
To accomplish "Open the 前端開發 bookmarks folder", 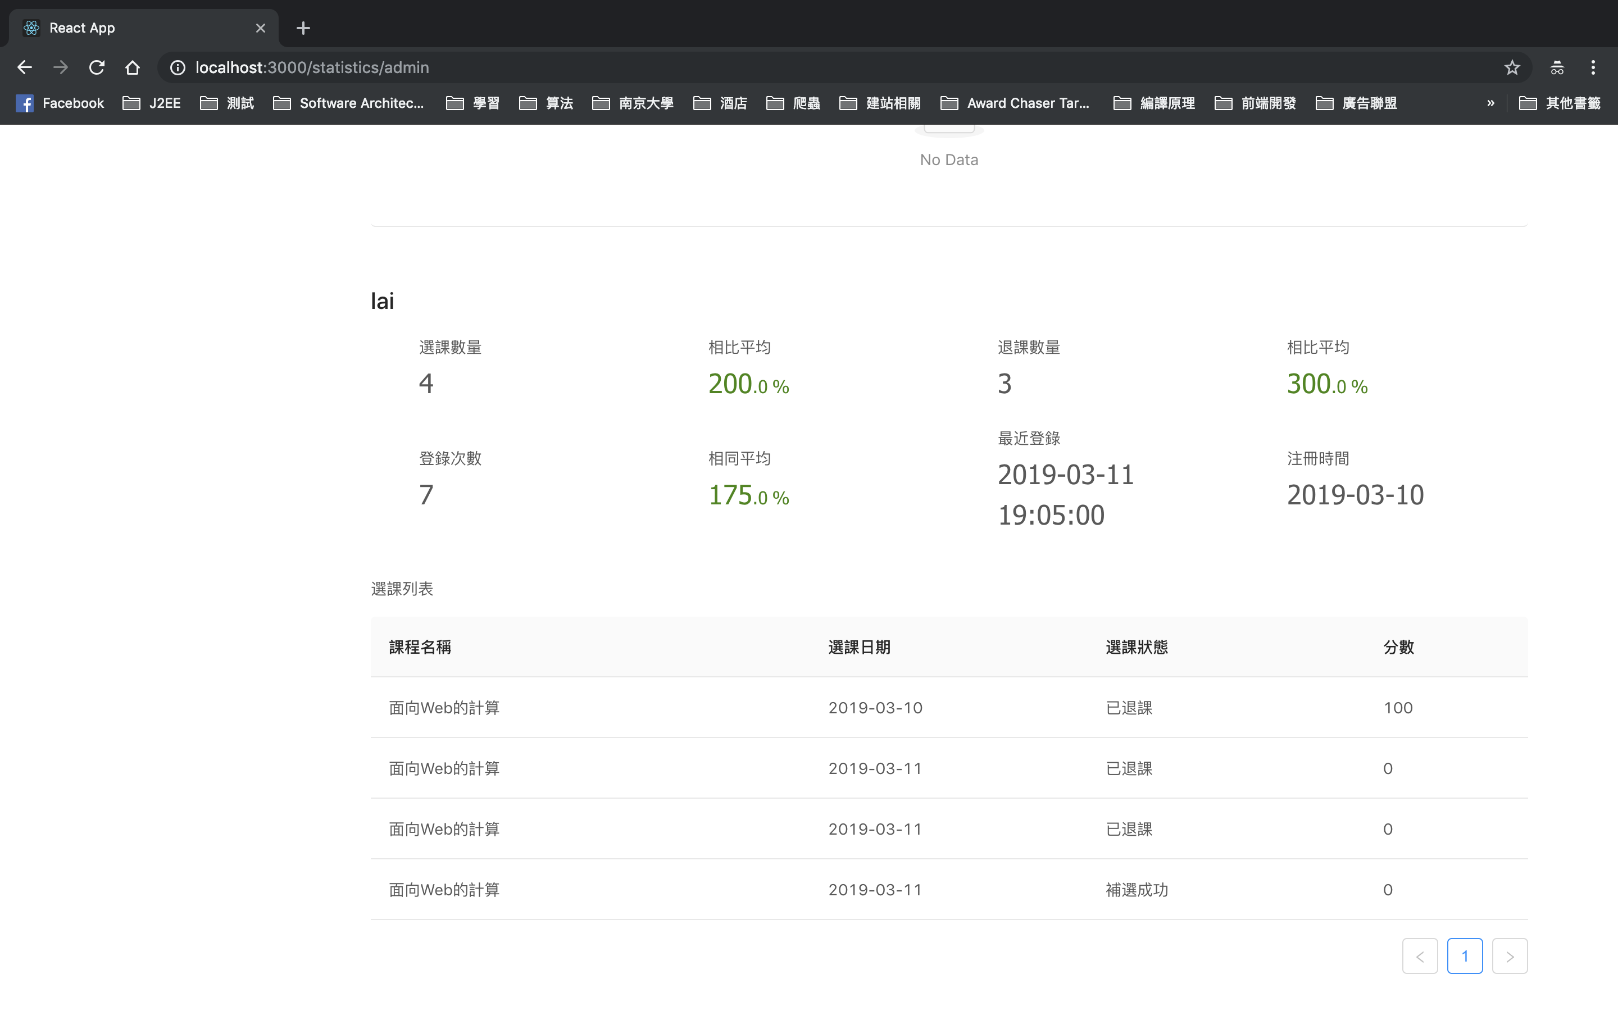I will [1255, 103].
